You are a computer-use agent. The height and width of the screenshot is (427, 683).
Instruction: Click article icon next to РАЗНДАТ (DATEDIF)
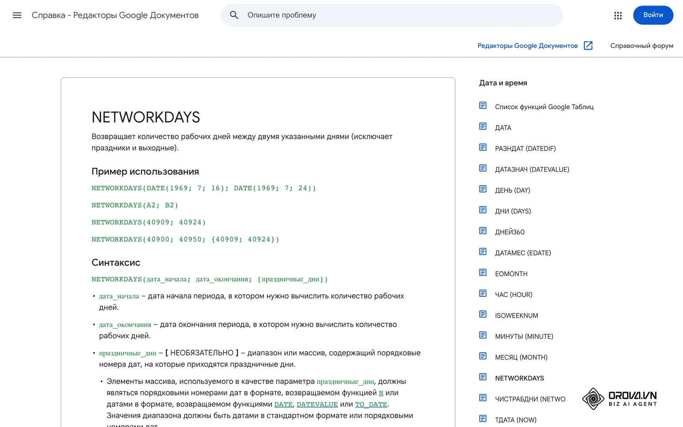point(483,147)
